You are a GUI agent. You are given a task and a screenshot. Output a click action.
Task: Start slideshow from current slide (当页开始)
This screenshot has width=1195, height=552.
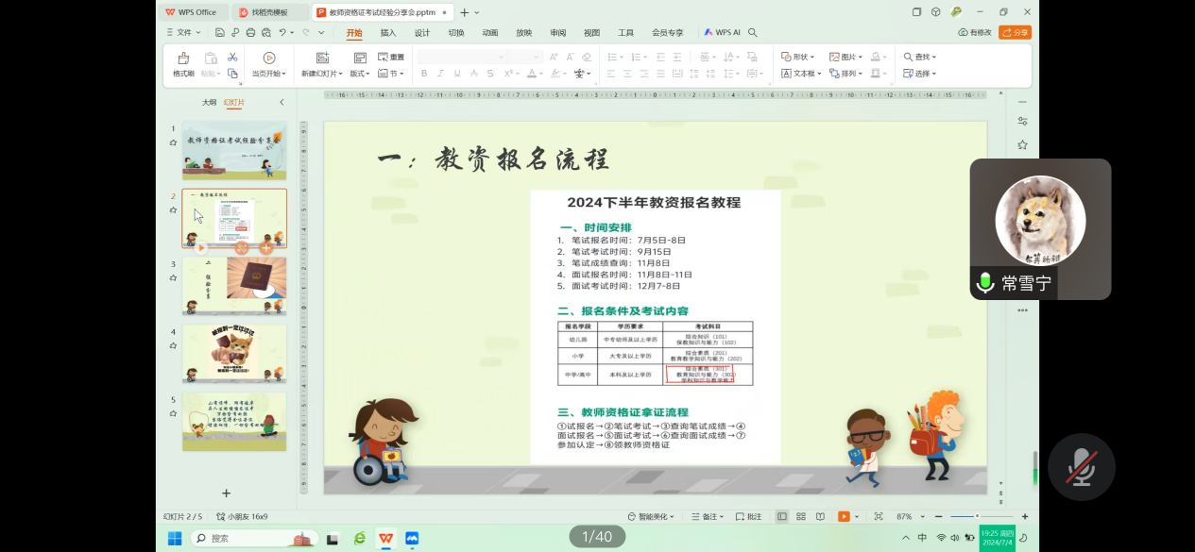[x=269, y=59]
